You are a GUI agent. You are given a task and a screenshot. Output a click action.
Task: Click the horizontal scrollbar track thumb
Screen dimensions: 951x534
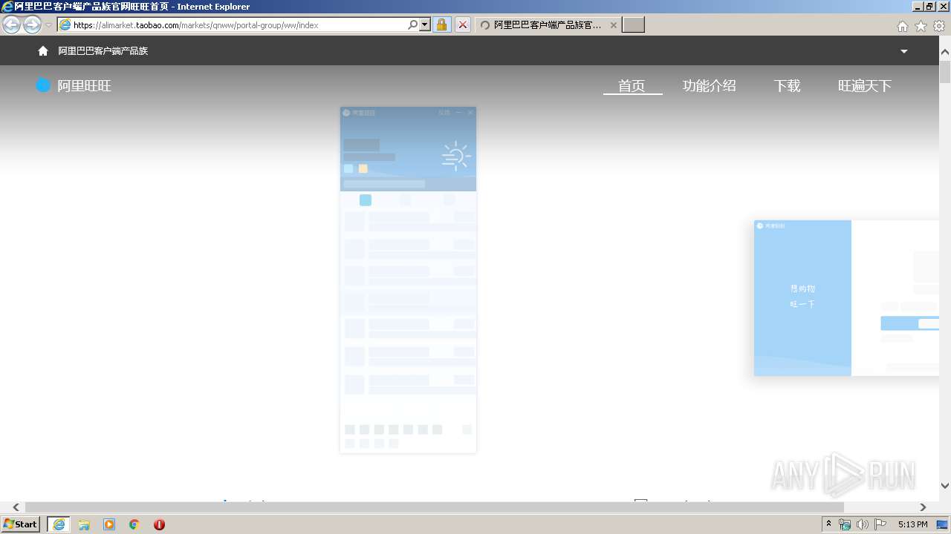(434, 507)
